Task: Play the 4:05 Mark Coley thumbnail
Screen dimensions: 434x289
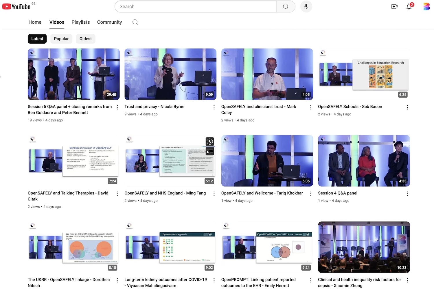Action: pos(267,74)
